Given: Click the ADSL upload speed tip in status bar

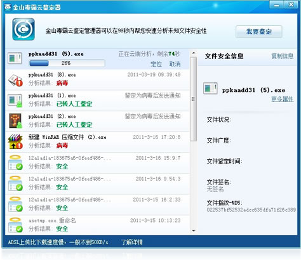Looking at the screenshot, I should (58, 242).
